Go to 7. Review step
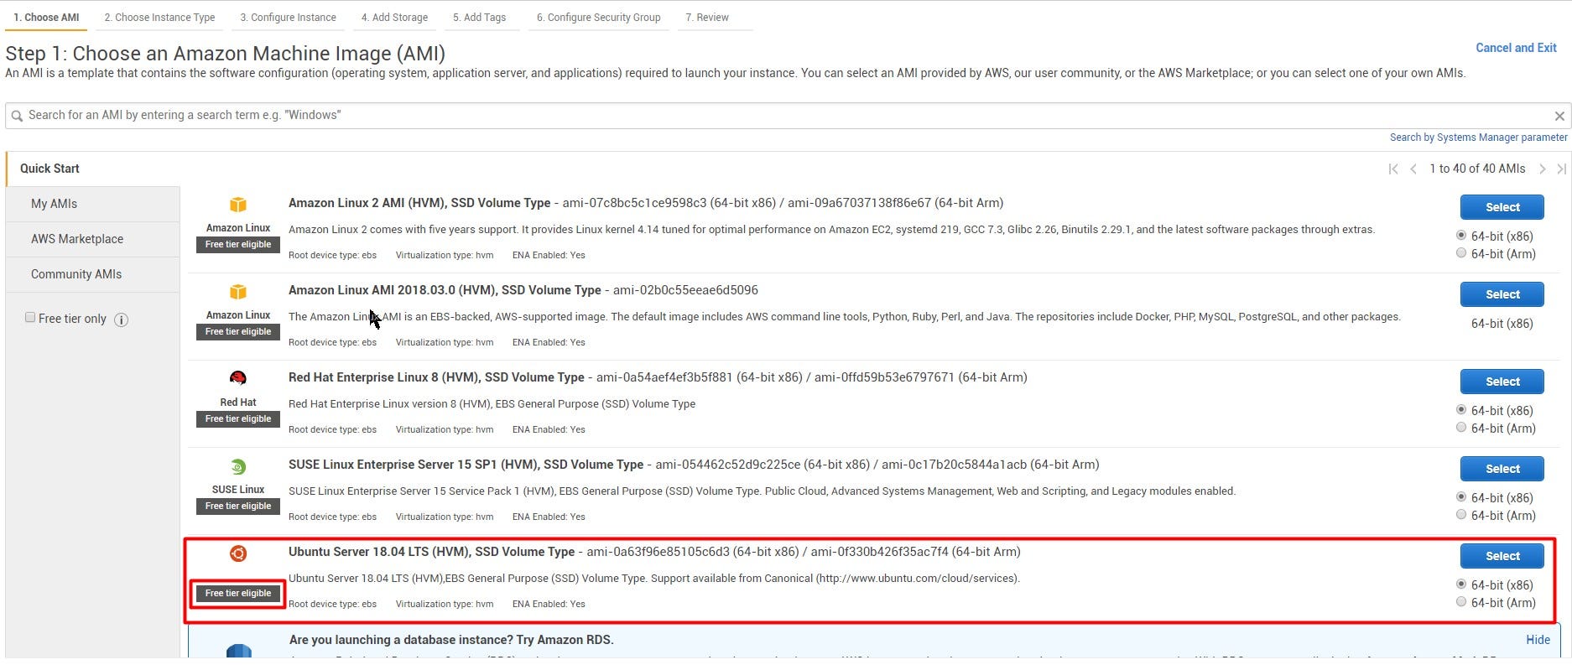Viewport: 1572px width, 665px height. click(707, 17)
